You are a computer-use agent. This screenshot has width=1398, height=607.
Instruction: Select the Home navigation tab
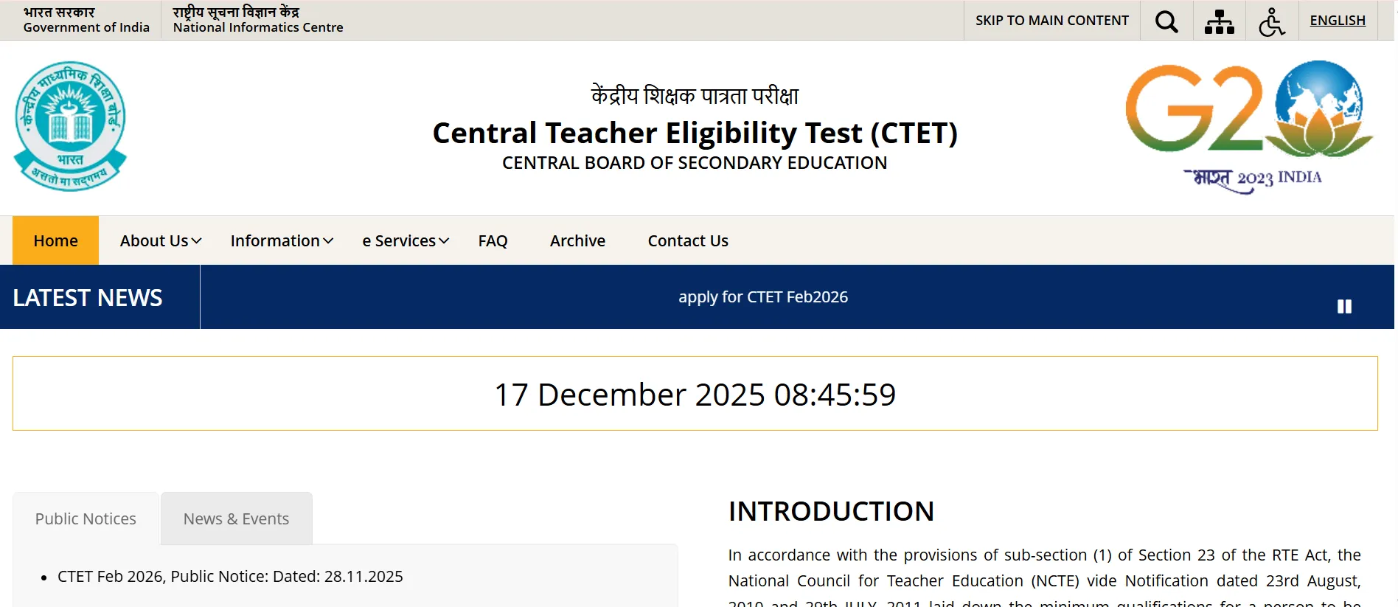click(x=55, y=240)
